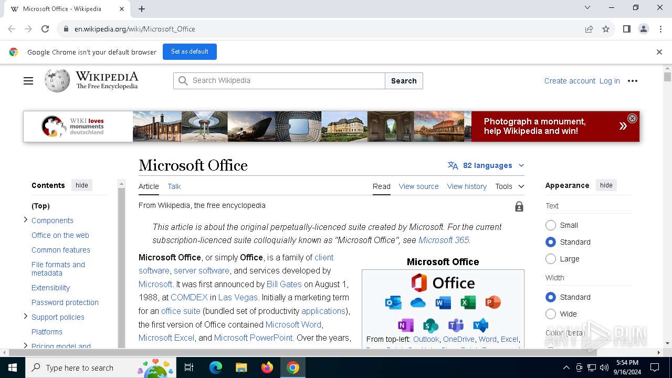This screenshot has height=378, width=672.
Task: Click Chrome forward arrow
Action: [28, 29]
